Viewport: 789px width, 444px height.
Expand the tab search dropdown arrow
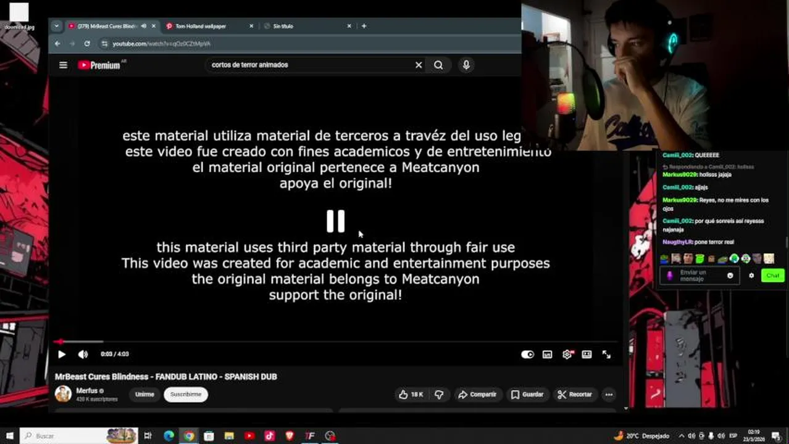tap(56, 26)
